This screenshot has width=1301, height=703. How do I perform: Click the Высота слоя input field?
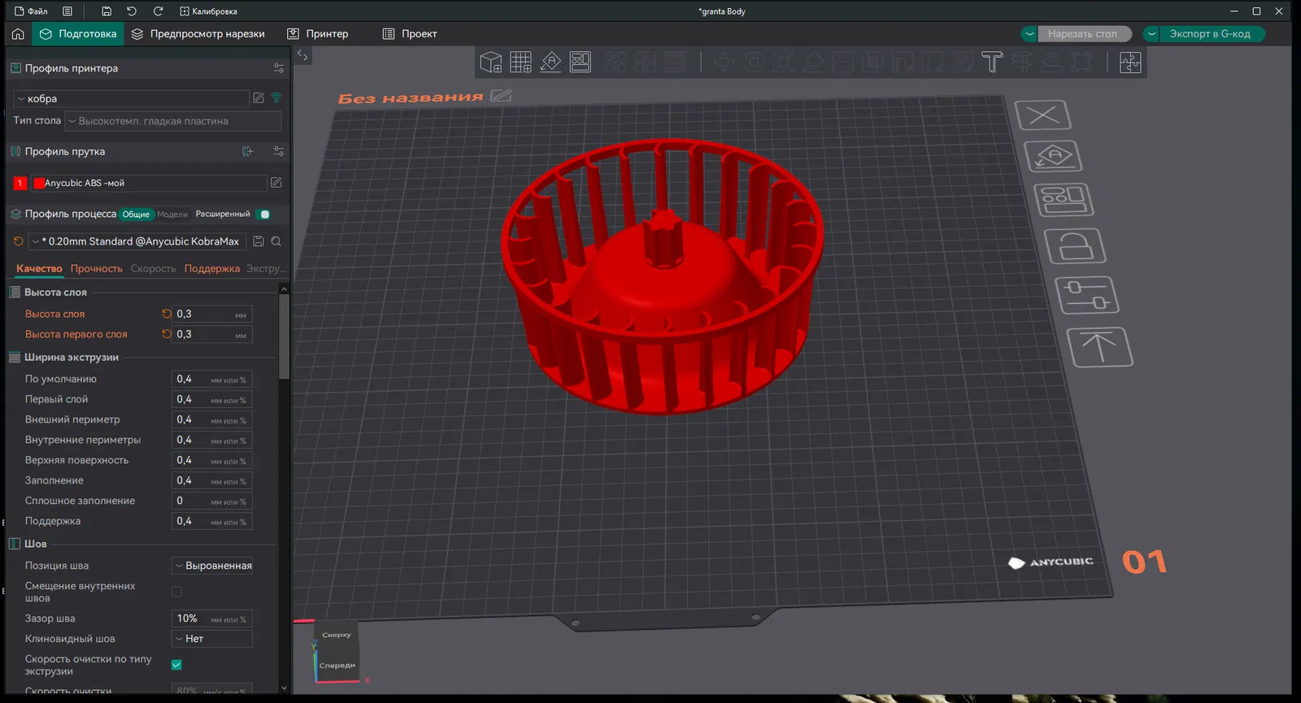coord(212,314)
